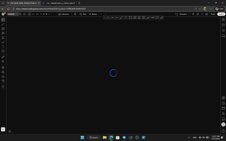Select the ruler measure tool

coord(3,57)
